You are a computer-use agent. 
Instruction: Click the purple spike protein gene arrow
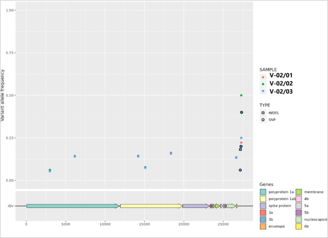click(196, 206)
